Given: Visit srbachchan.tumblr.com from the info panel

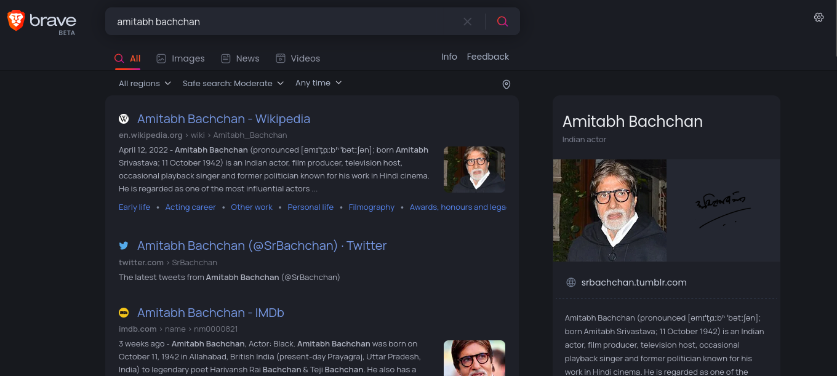Looking at the screenshot, I should tap(634, 282).
